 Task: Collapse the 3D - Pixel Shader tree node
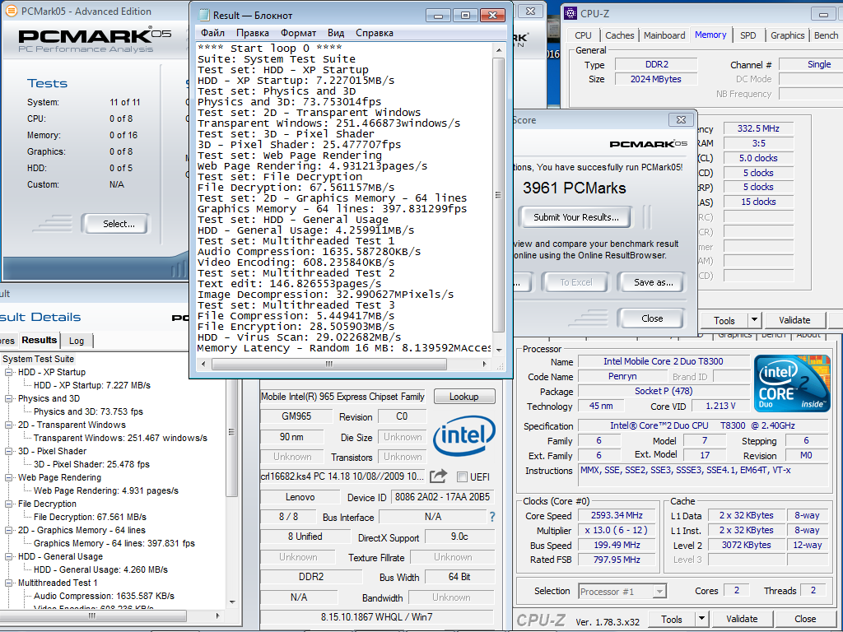click(8, 451)
